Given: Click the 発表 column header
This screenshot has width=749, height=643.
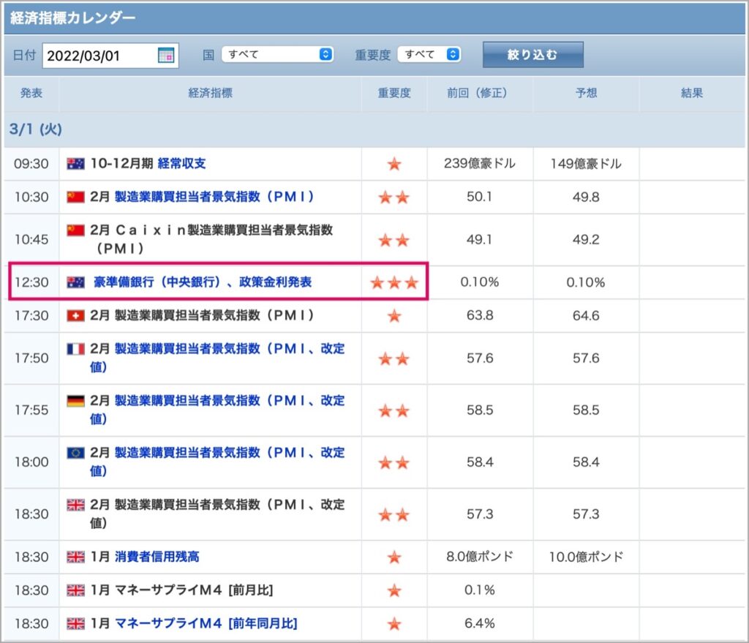Looking at the screenshot, I should (31, 93).
